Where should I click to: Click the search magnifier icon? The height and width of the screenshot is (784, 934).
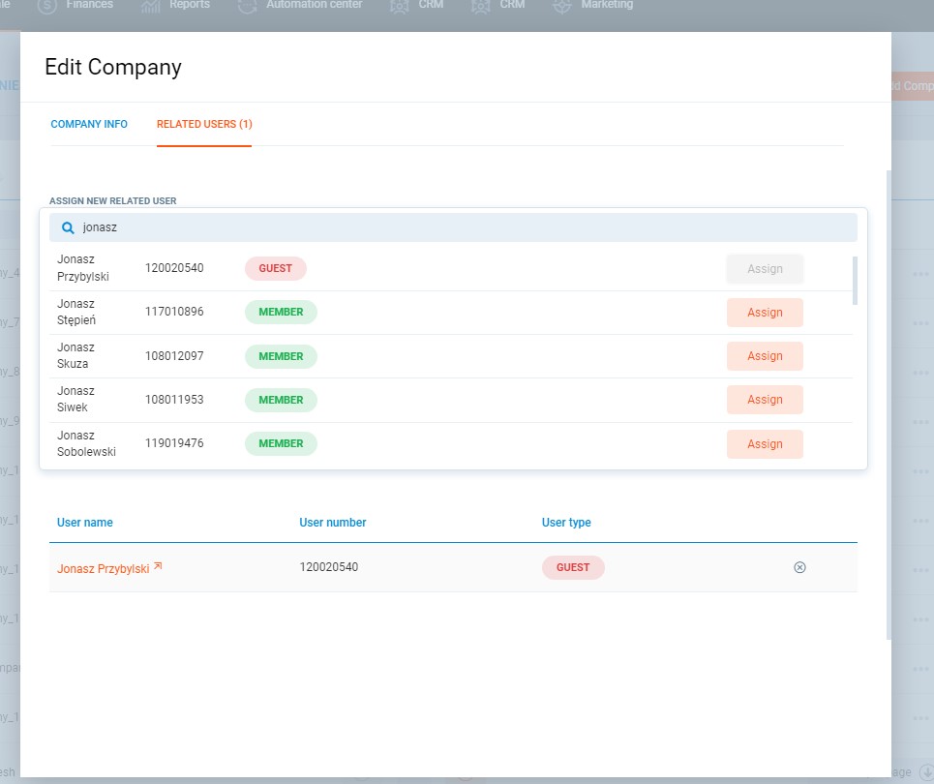point(68,228)
